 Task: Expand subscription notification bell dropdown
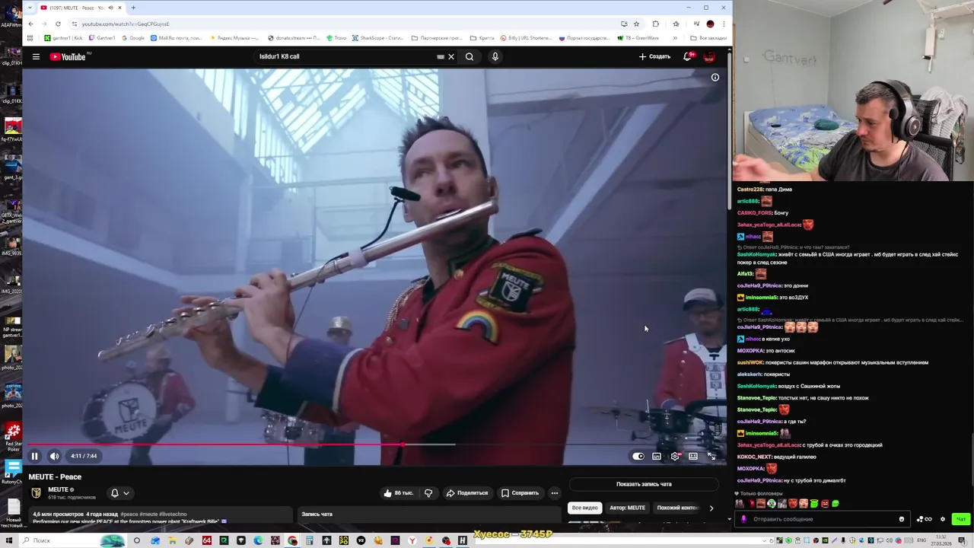pos(120,492)
